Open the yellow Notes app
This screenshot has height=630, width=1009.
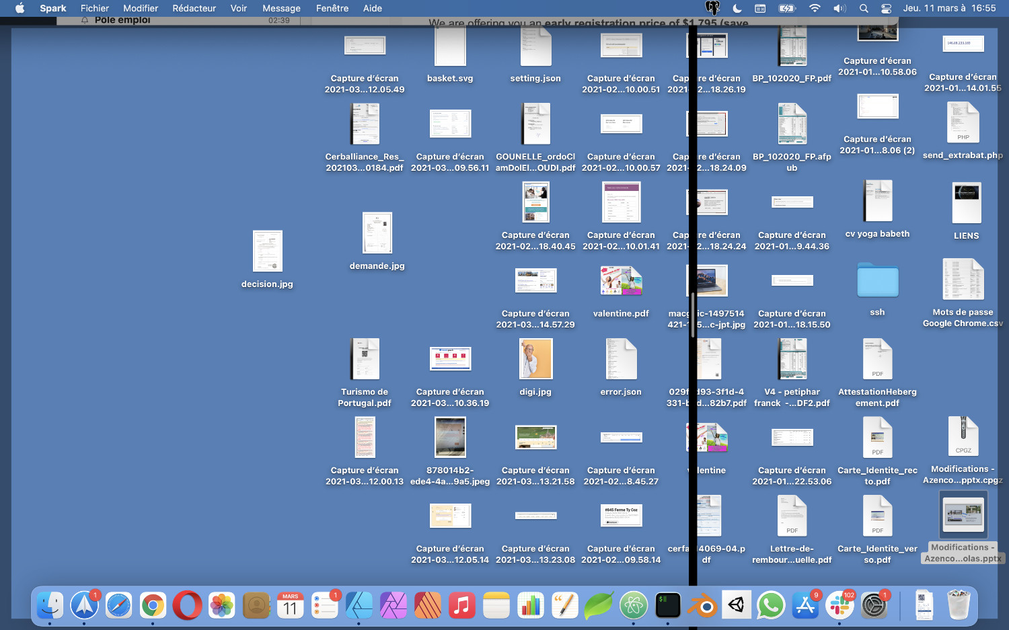(x=496, y=606)
